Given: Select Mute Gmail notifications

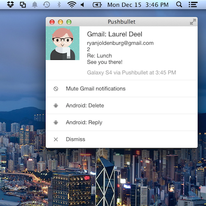Looking at the screenshot, I should pos(122,89).
